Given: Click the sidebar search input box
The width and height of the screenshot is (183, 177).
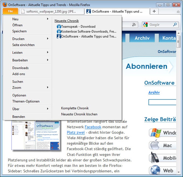Looking at the screenshot, I should (x=162, y=102).
